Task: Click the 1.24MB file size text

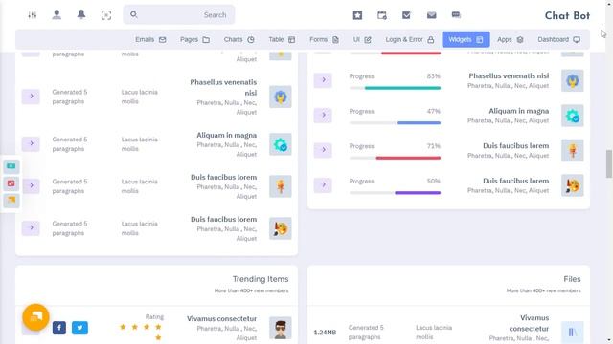Action: 325,333
